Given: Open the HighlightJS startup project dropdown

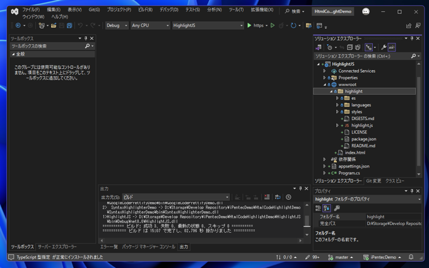Looking at the screenshot, I should click(x=208, y=25).
